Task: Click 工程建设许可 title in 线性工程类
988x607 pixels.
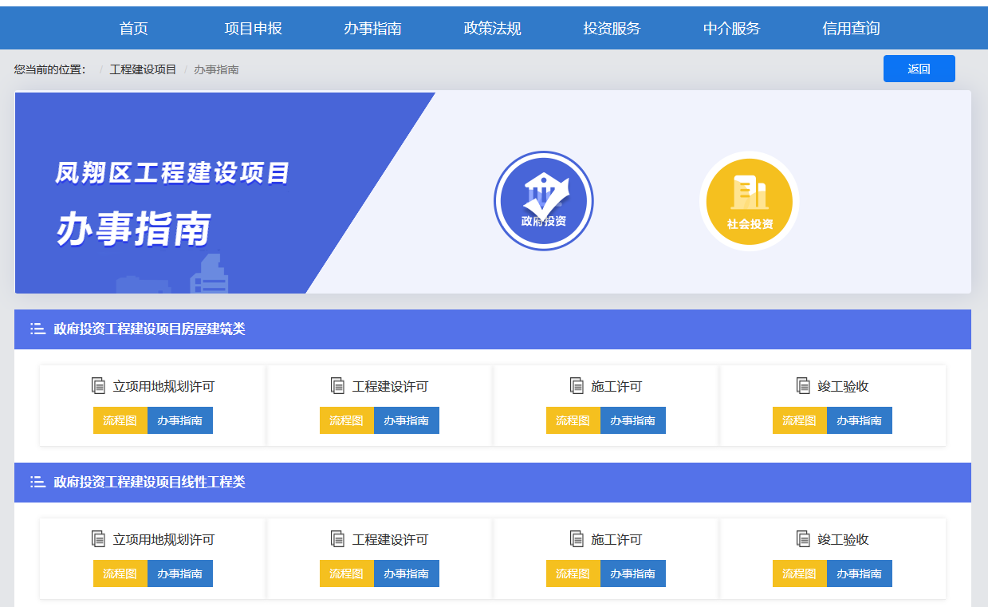Action: (x=390, y=540)
